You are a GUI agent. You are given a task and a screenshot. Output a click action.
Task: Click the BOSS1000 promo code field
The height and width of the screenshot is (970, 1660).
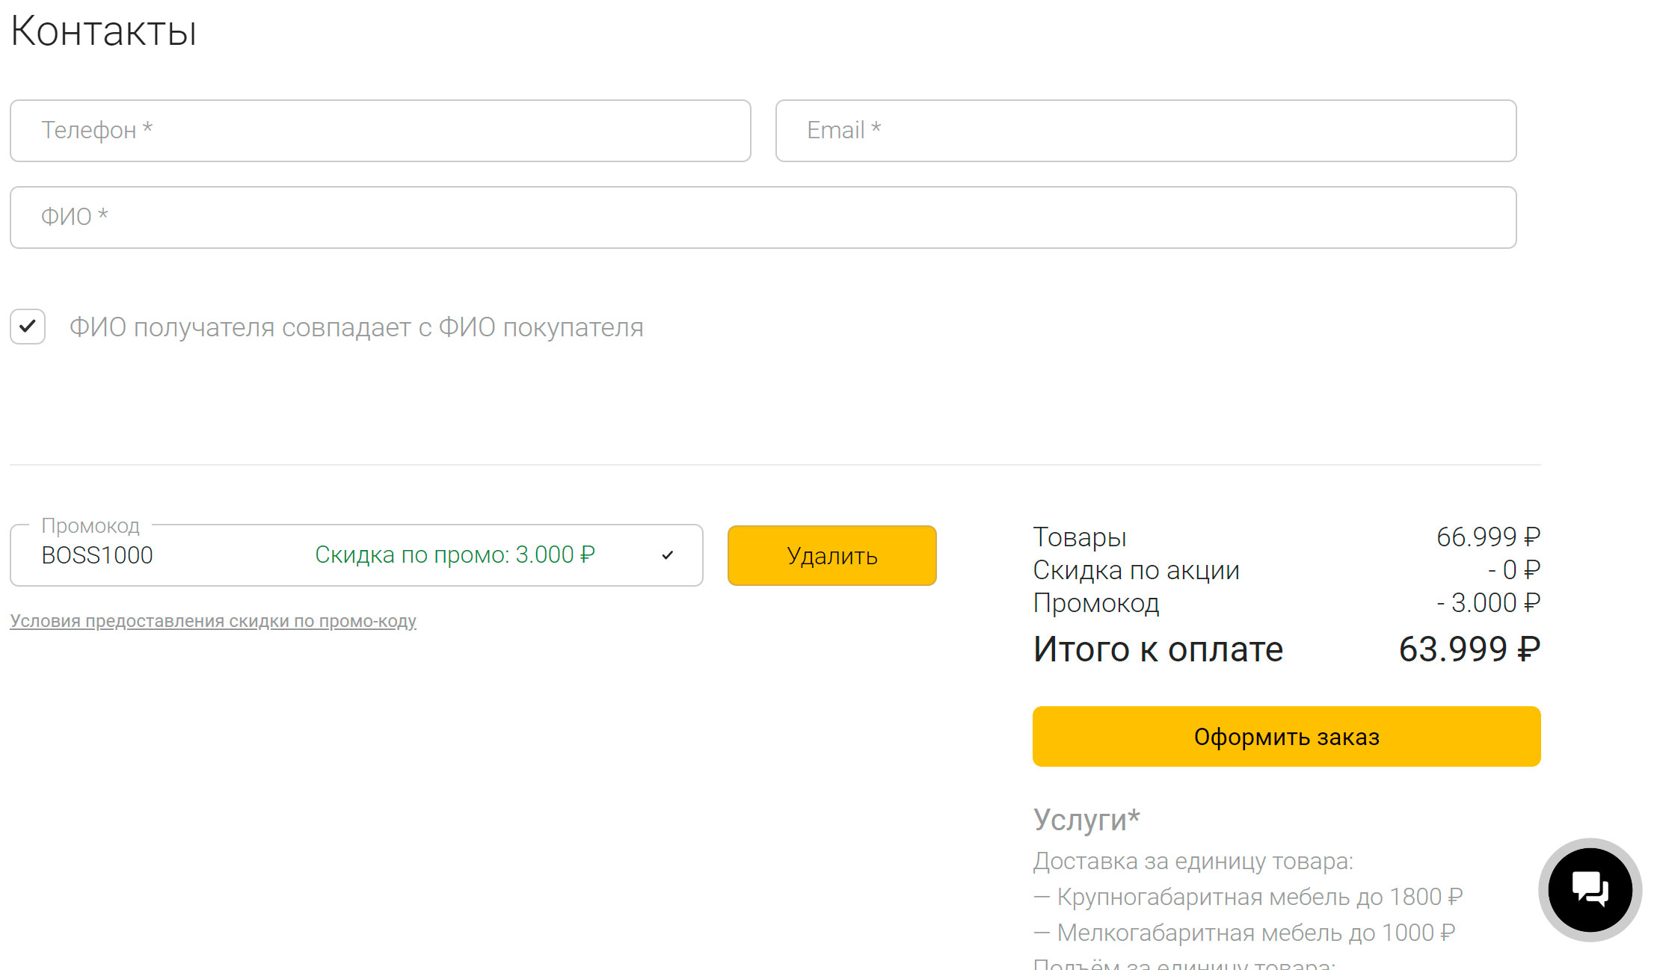[x=357, y=555]
